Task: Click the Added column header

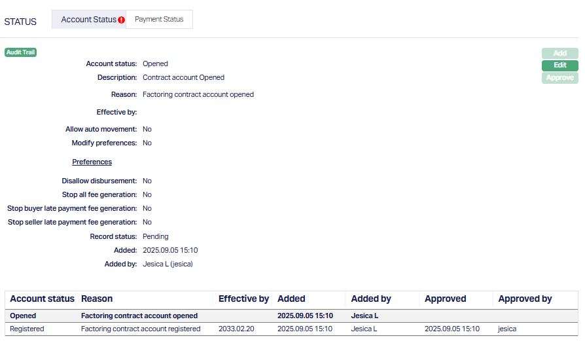Action: click(x=291, y=299)
